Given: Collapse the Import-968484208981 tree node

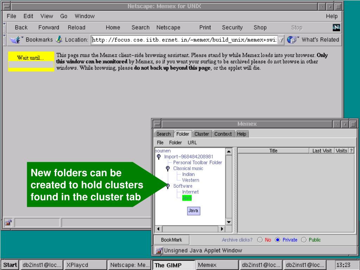Looking at the screenshot, I should click(x=159, y=157).
